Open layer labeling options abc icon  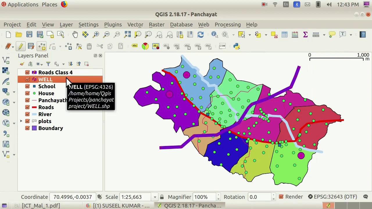tap(135, 46)
